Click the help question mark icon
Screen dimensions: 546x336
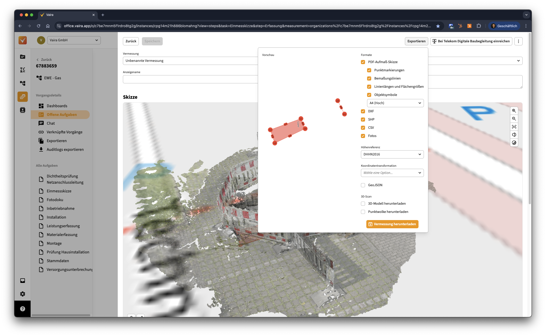pos(23,309)
